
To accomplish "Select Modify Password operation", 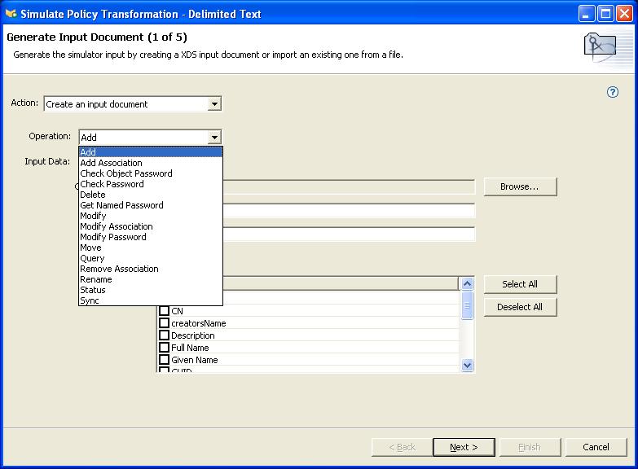I will click(113, 237).
